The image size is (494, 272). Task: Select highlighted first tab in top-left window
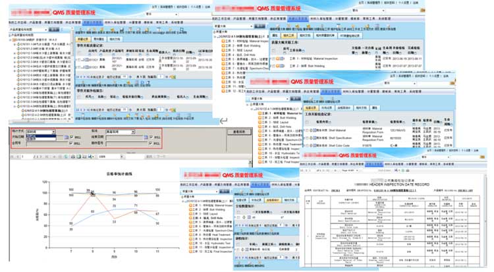[x=83, y=40]
